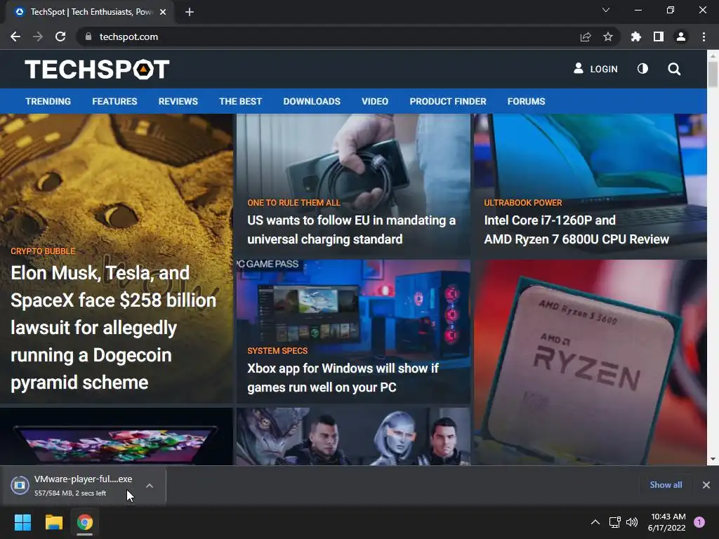
Task: Click the SYSTEM SPECS label
Action: tap(277, 351)
